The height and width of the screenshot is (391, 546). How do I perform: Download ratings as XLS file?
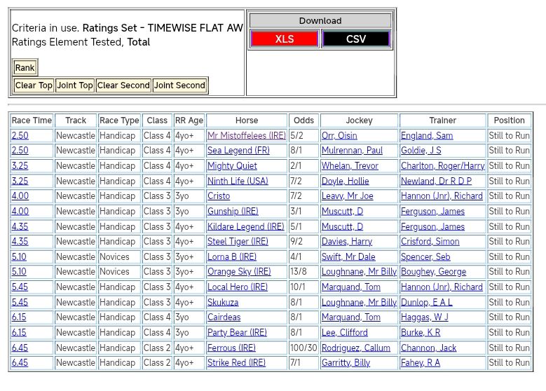[285, 39]
